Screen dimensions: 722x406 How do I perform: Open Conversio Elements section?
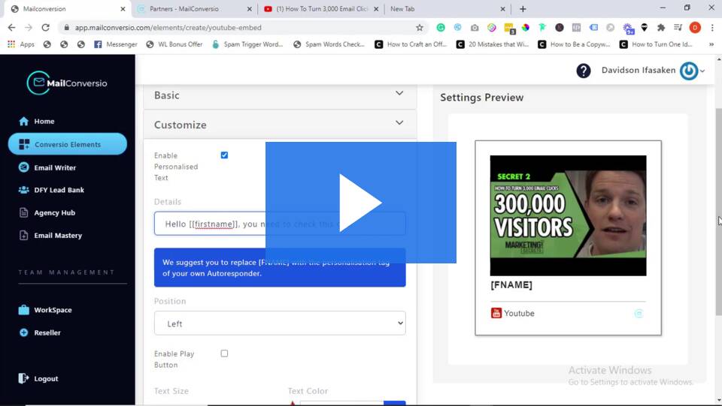pyautogui.click(x=67, y=144)
